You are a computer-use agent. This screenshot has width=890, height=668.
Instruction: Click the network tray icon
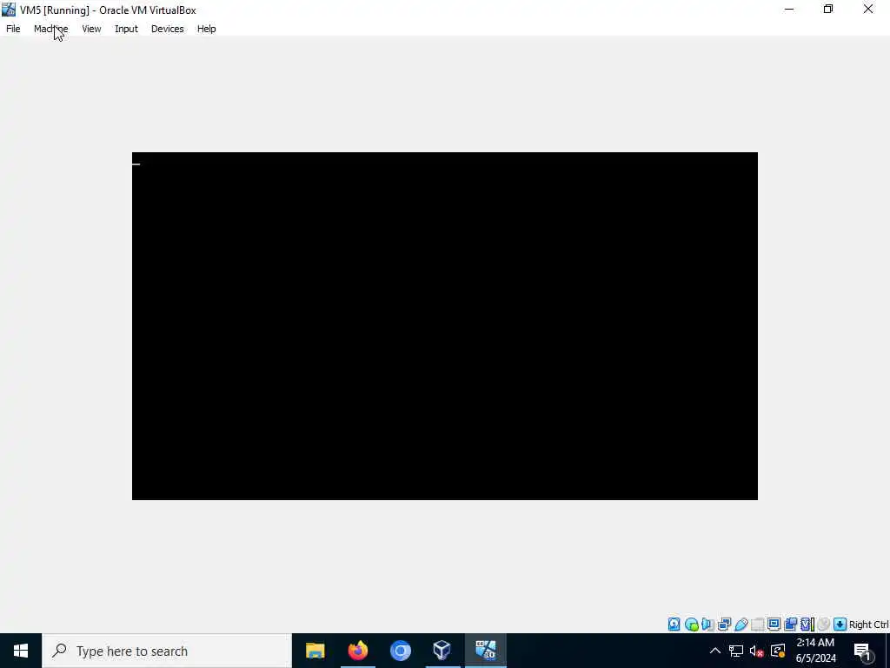click(x=736, y=651)
